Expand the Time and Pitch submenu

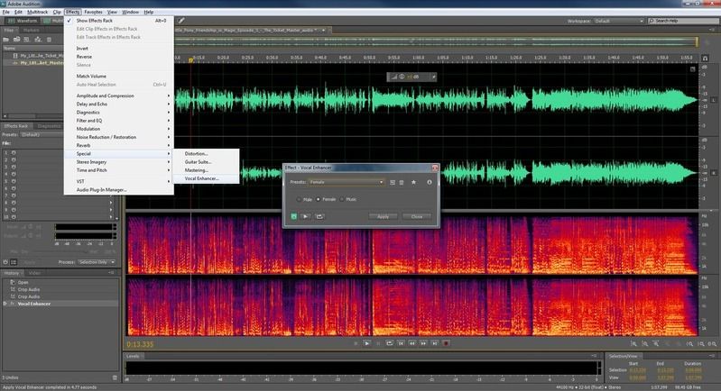118,170
